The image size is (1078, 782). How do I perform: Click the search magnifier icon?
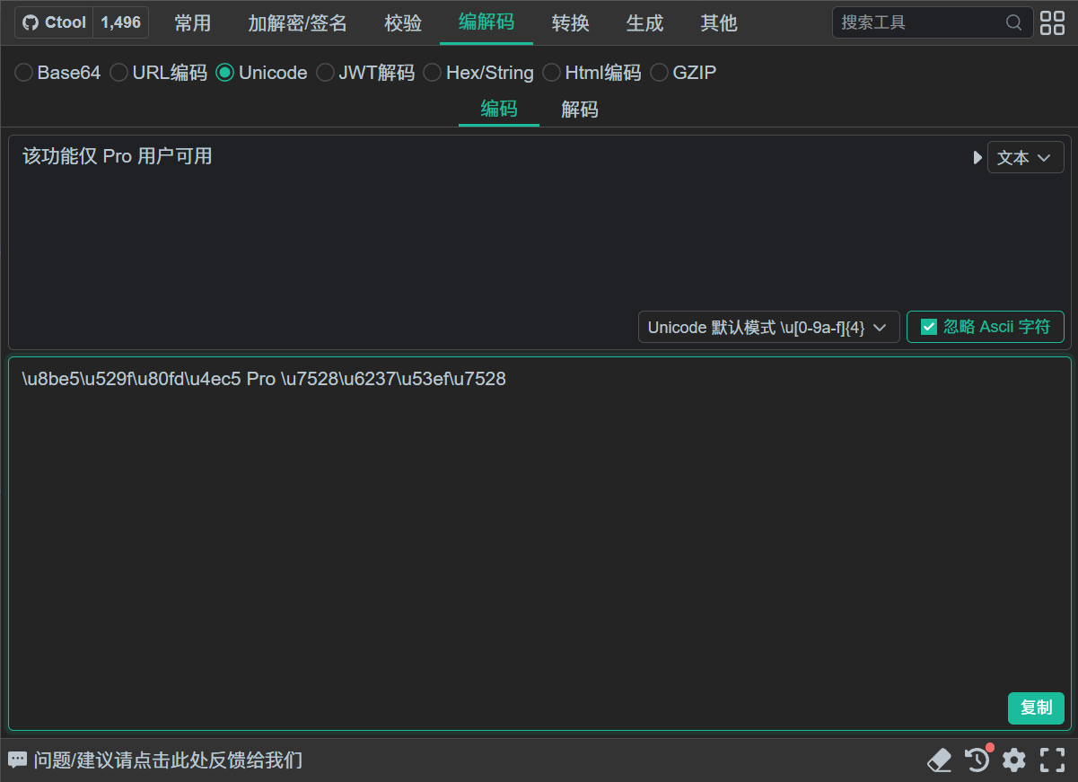[1013, 22]
